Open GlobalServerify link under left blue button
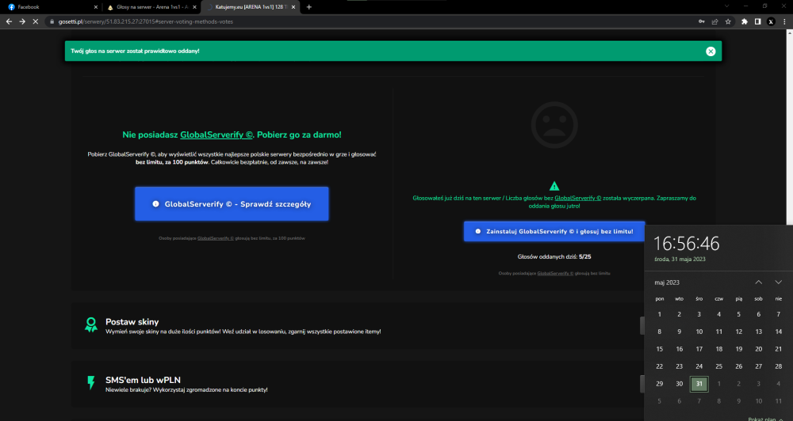 (216, 238)
